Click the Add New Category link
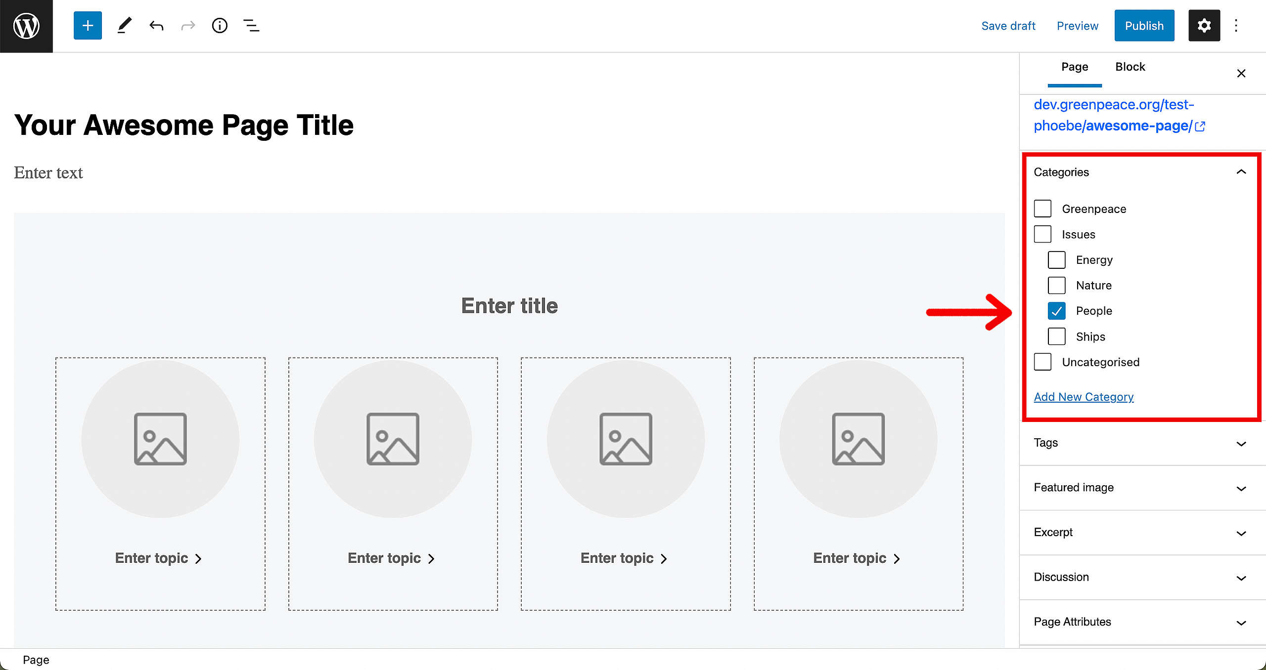The image size is (1266, 670). click(x=1084, y=397)
